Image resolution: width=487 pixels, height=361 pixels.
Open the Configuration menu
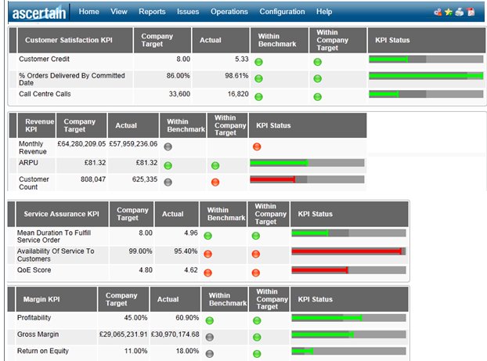pyautogui.click(x=282, y=12)
